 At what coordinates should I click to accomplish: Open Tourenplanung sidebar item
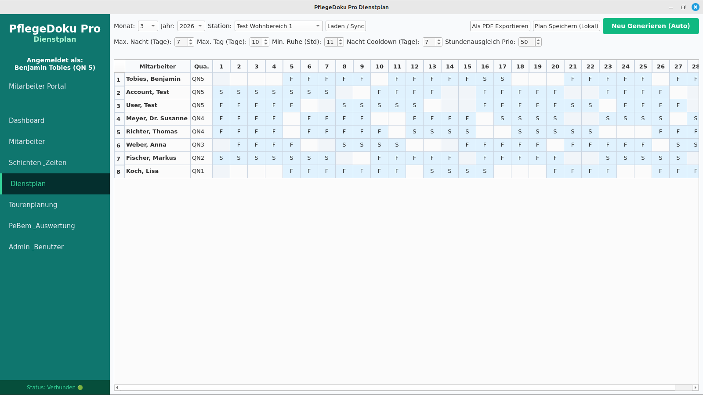point(33,205)
